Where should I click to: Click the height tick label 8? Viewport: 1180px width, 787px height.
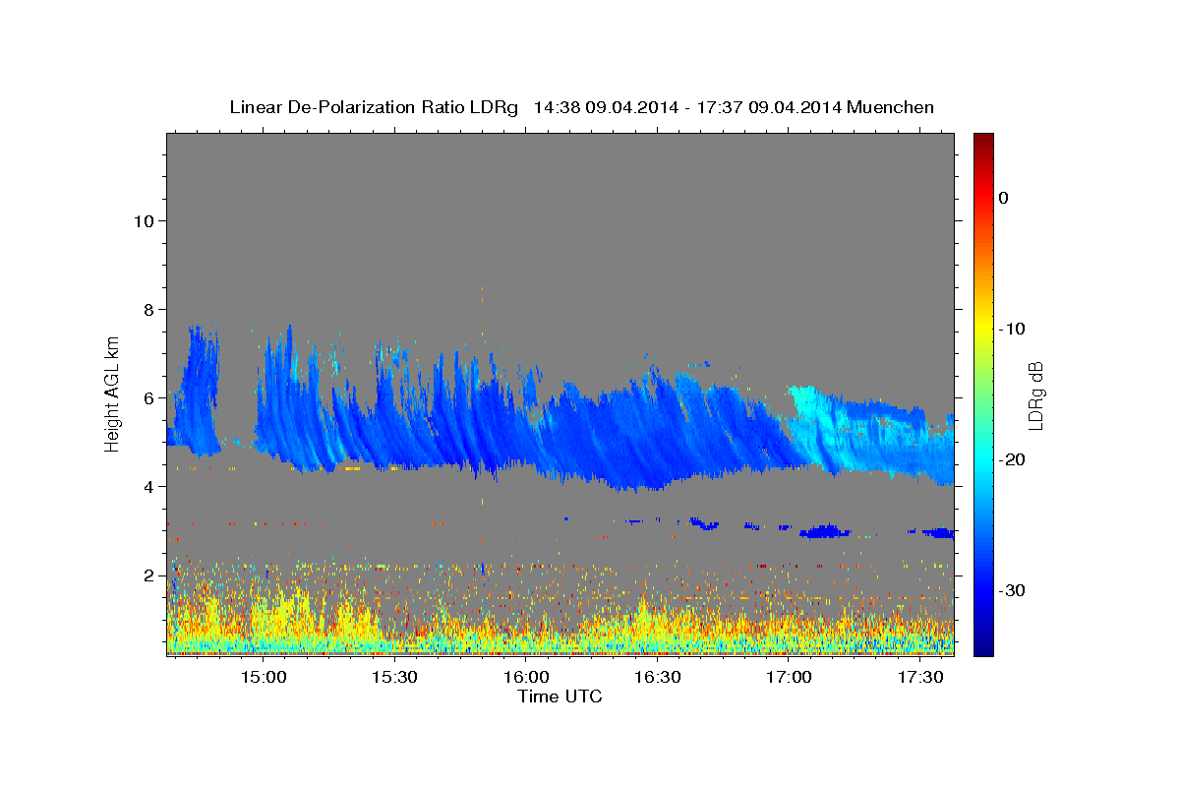[147, 309]
